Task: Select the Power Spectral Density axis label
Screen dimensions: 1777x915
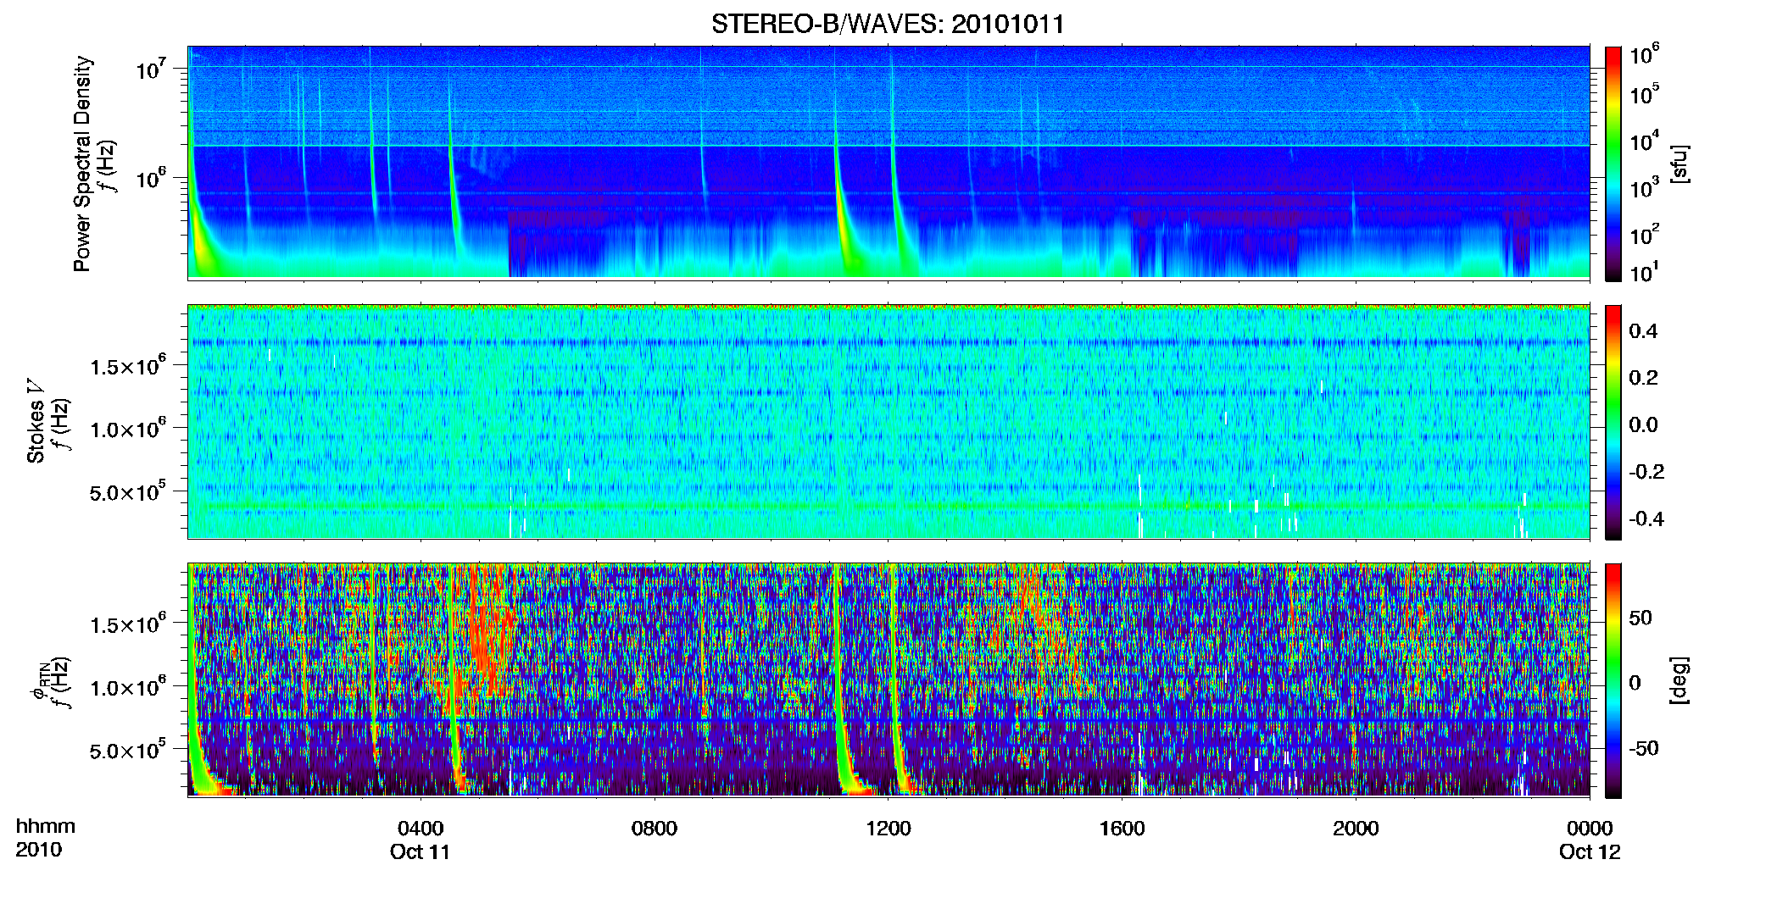Action: point(82,164)
